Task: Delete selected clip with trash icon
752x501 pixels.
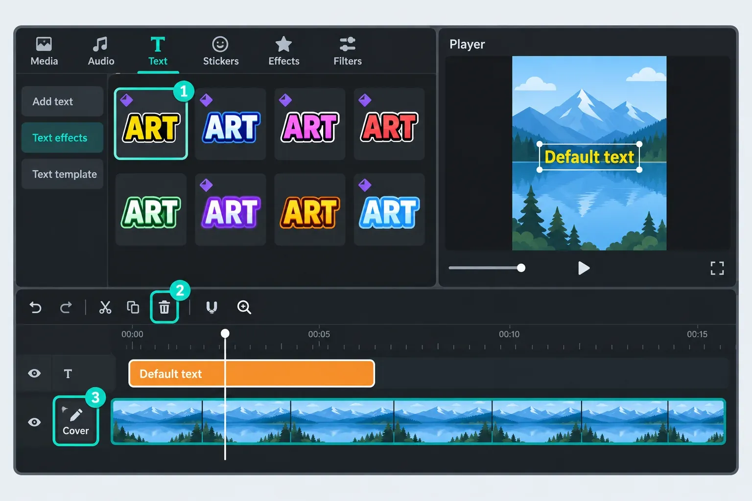Action: pyautogui.click(x=164, y=307)
